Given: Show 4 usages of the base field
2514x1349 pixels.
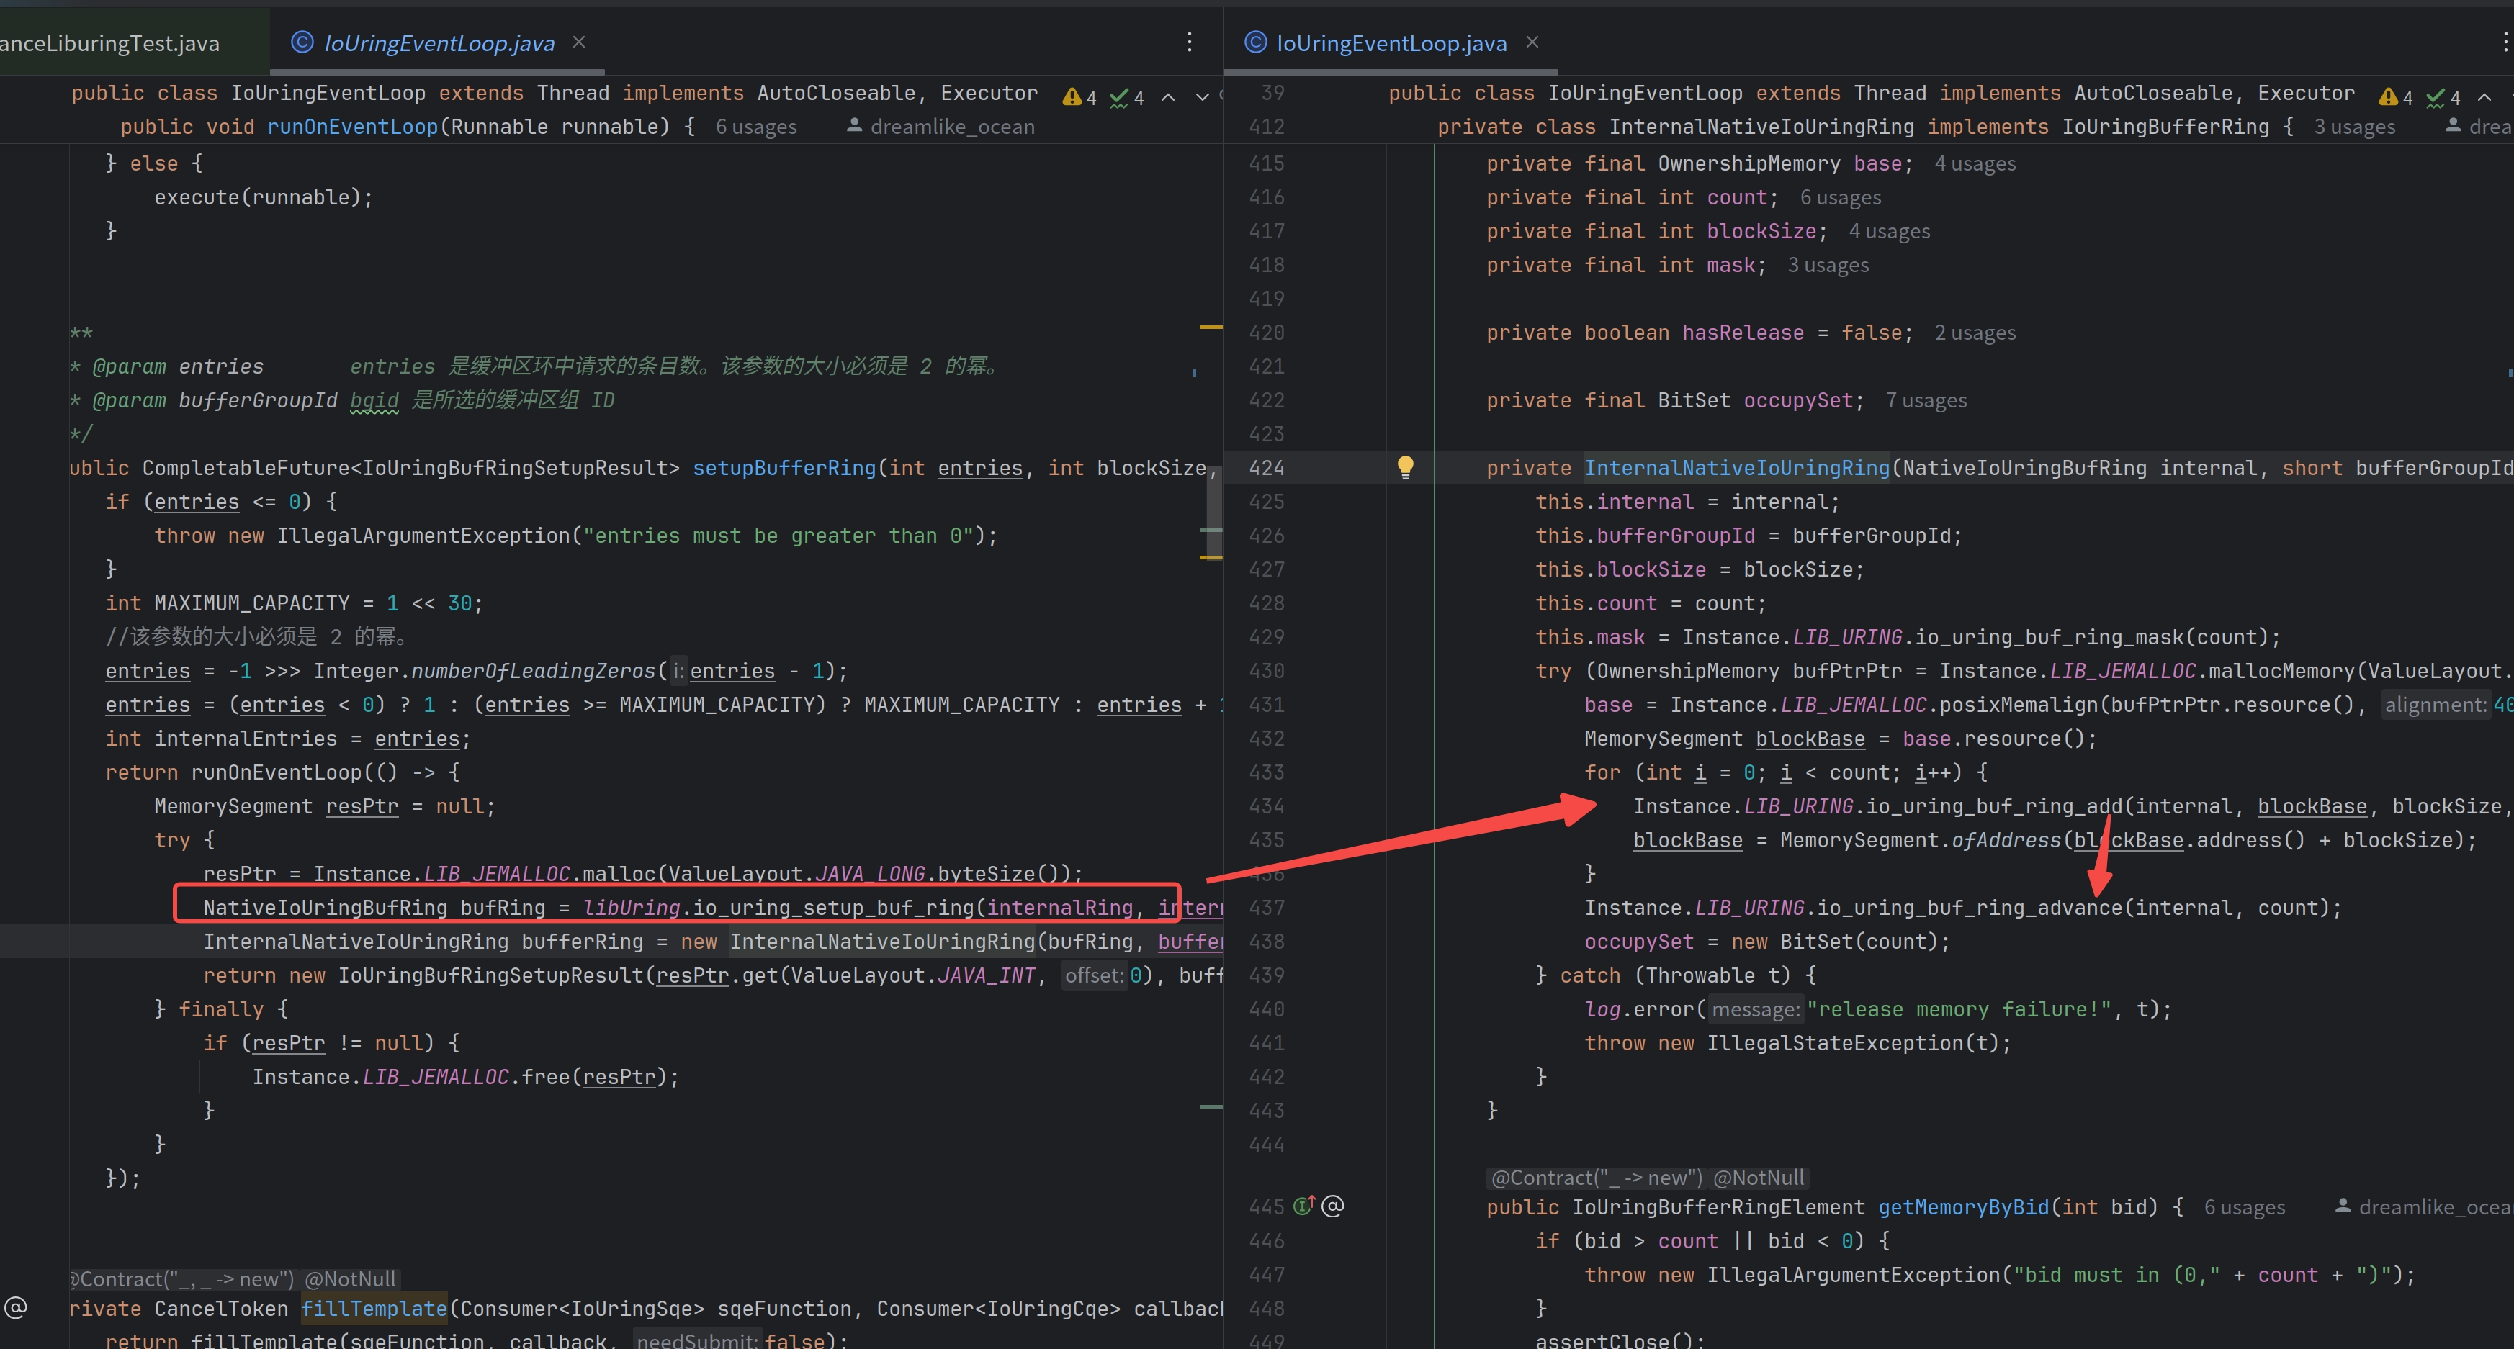Looking at the screenshot, I should (x=1975, y=164).
